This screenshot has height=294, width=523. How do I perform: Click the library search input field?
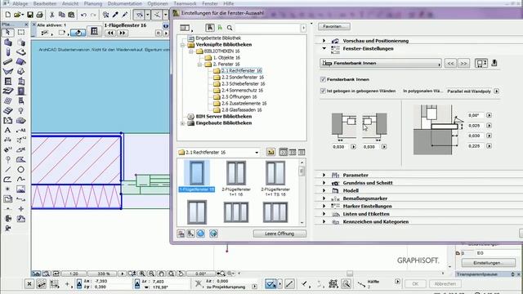click(268, 28)
